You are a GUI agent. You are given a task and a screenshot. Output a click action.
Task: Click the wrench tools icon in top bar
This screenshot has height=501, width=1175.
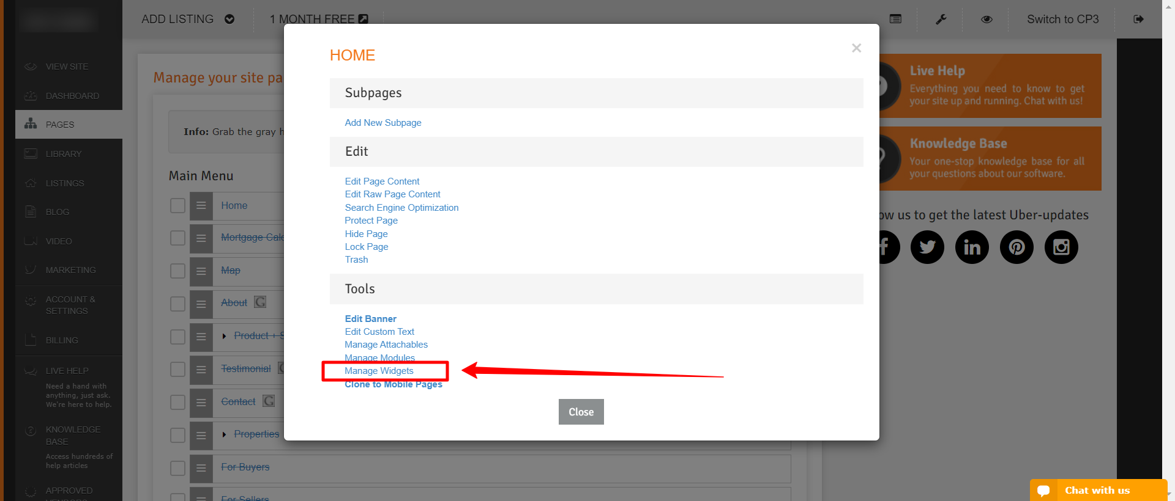pyautogui.click(x=941, y=20)
